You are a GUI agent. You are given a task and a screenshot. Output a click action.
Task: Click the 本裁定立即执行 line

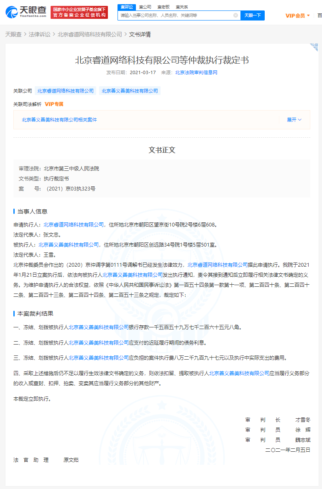(x=32, y=399)
